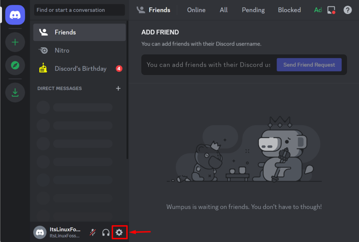Image resolution: width=359 pixels, height=242 pixels.
Task: Download apps via green arrow icon
Action: pos(15,93)
